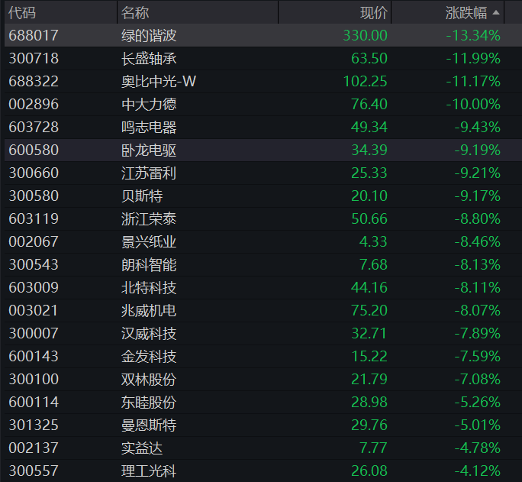Open the 北特科技 stock
Viewport: 522px width, 482px height.
point(149,288)
